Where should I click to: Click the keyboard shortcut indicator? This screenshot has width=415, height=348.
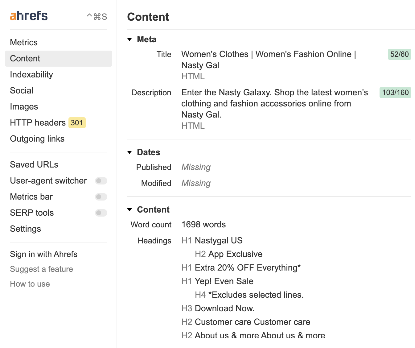pyautogui.click(x=97, y=17)
